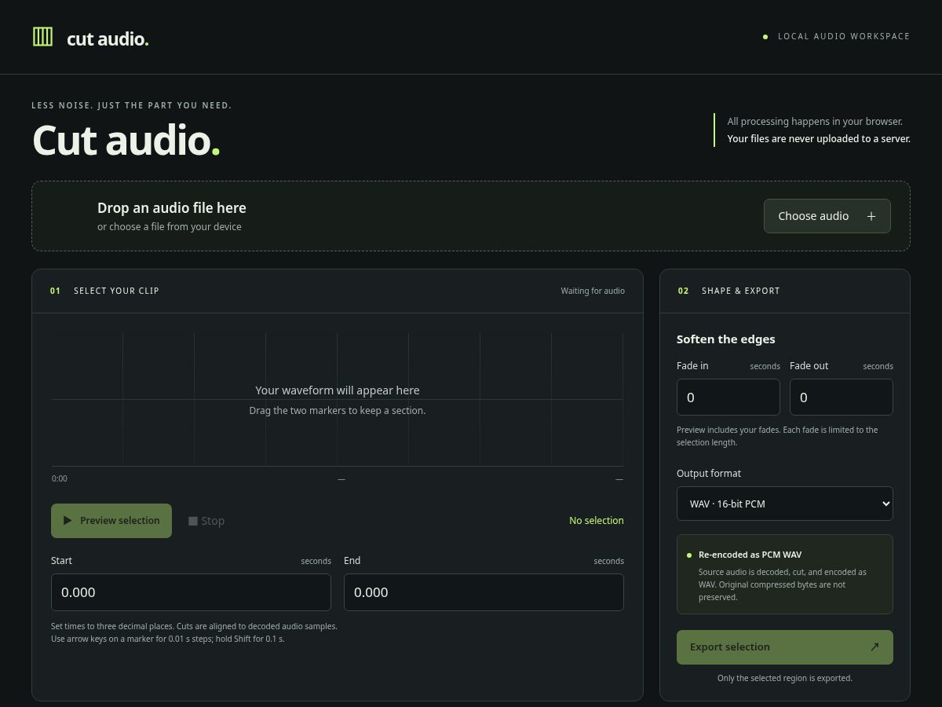Click the play triangle in Preview selection
The image size is (942, 707).
tap(68, 520)
